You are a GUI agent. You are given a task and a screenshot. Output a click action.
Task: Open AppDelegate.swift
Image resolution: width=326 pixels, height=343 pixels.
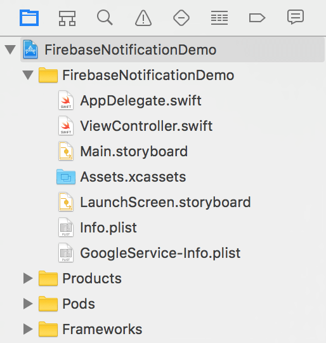141,101
